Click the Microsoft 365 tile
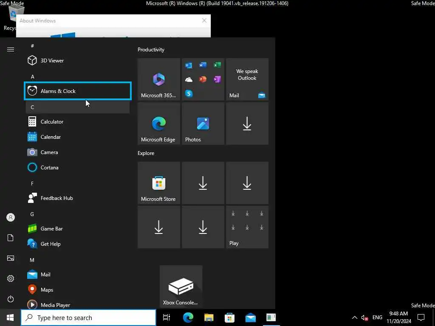 pos(159,79)
